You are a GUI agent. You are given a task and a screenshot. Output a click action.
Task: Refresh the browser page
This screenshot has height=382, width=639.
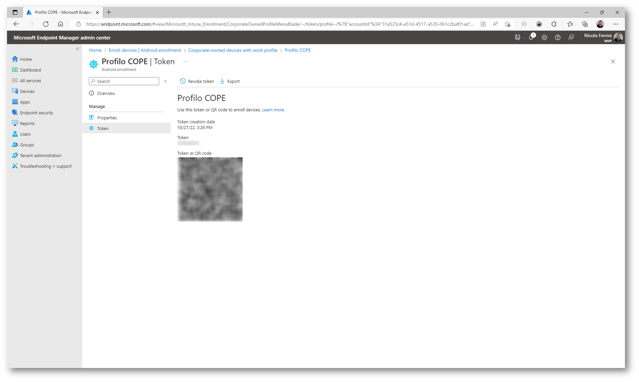[46, 24]
